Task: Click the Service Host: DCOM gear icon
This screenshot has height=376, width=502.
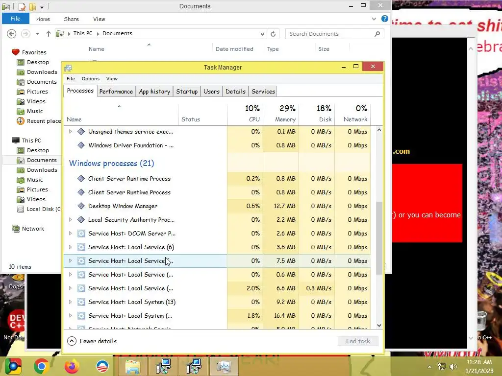Action: (x=81, y=234)
